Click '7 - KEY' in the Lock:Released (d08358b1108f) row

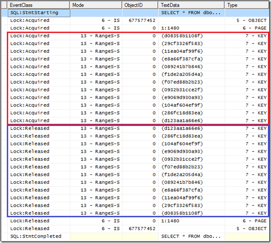tap(256, 213)
